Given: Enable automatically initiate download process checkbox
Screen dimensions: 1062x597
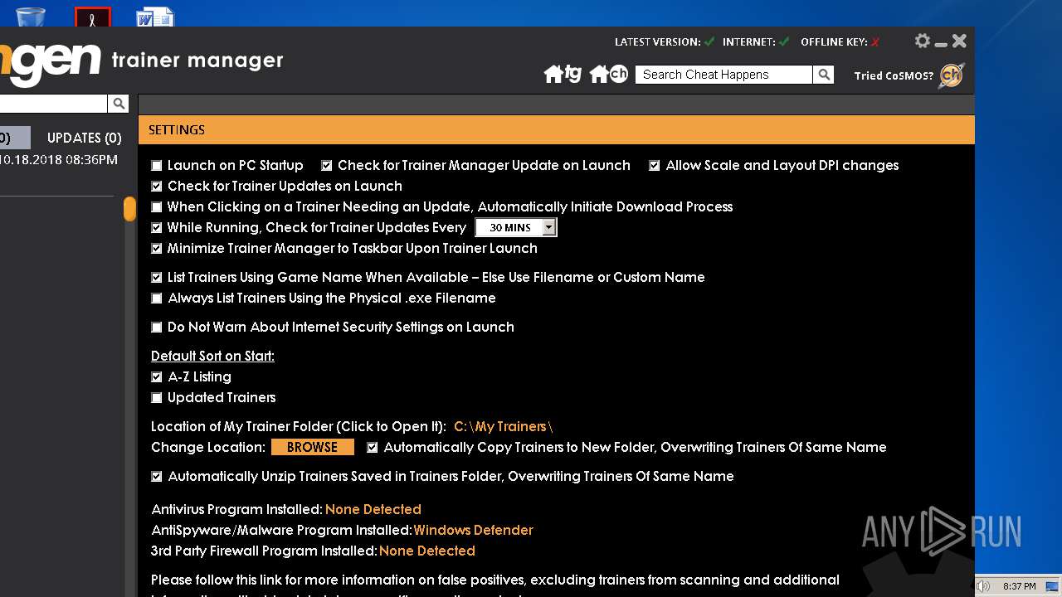Looking at the screenshot, I should click(157, 207).
